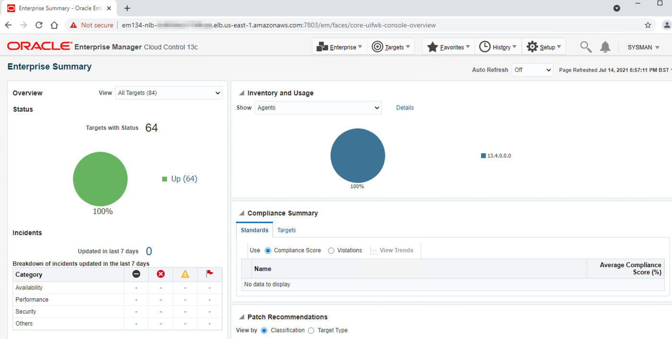The width and height of the screenshot is (672, 339).
Task: Click the Targets bullseye icon
Action: (377, 47)
